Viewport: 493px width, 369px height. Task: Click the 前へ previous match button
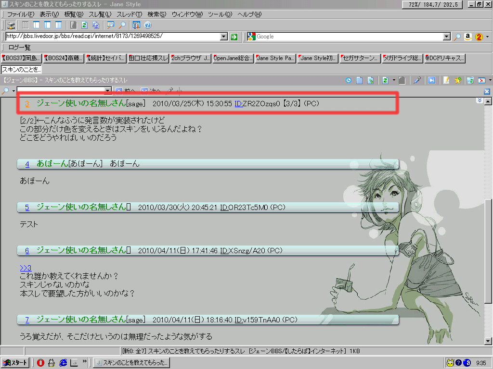[125, 91]
